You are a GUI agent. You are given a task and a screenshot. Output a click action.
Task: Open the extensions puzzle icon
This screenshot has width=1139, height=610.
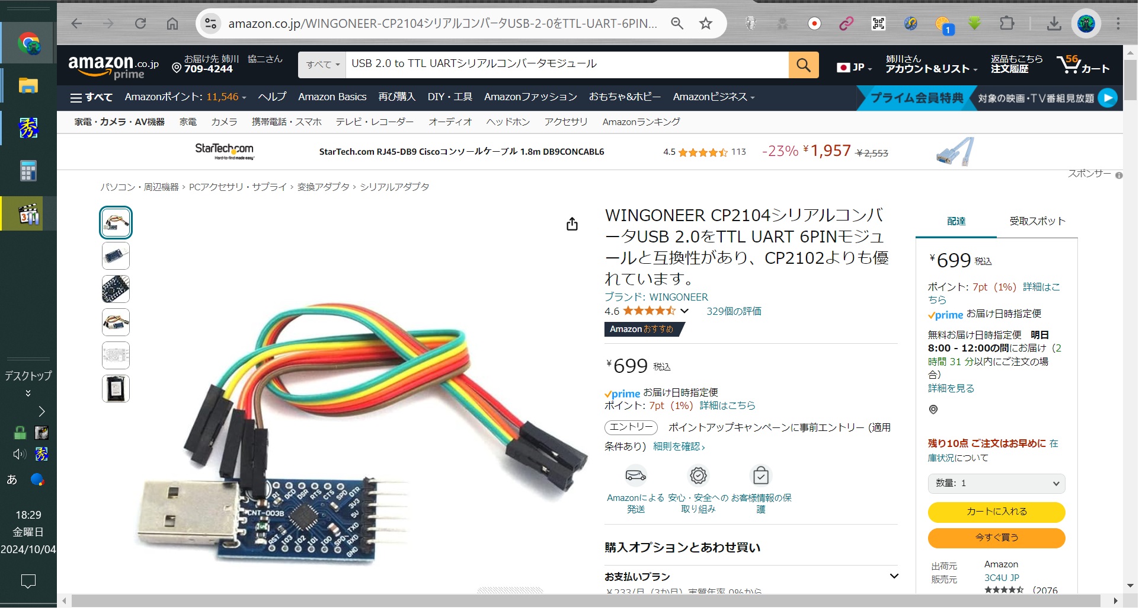coord(1007,24)
